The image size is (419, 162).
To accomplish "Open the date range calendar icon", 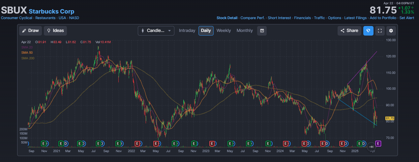I will [x=262, y=31].
